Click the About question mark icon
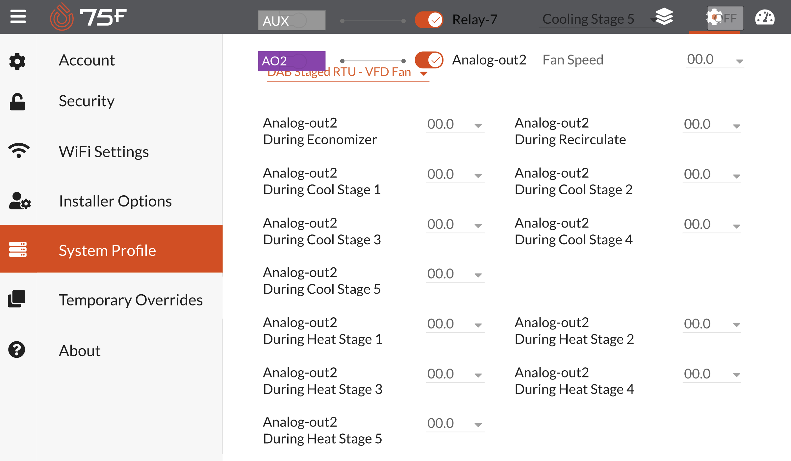This screenshot has height=461, width=791. pos(16,350)
